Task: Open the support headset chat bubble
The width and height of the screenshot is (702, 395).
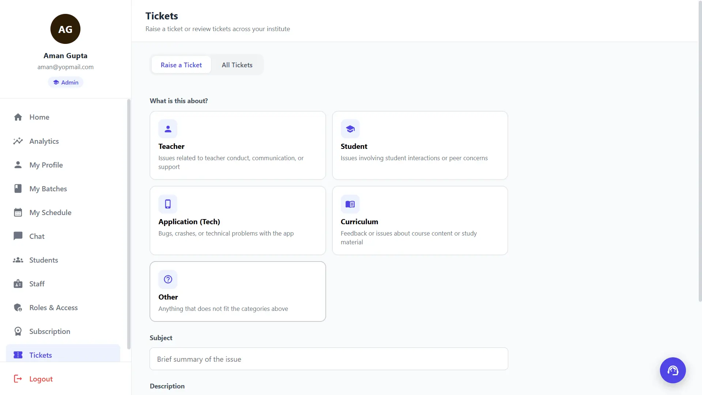Action: click(673, 370)
